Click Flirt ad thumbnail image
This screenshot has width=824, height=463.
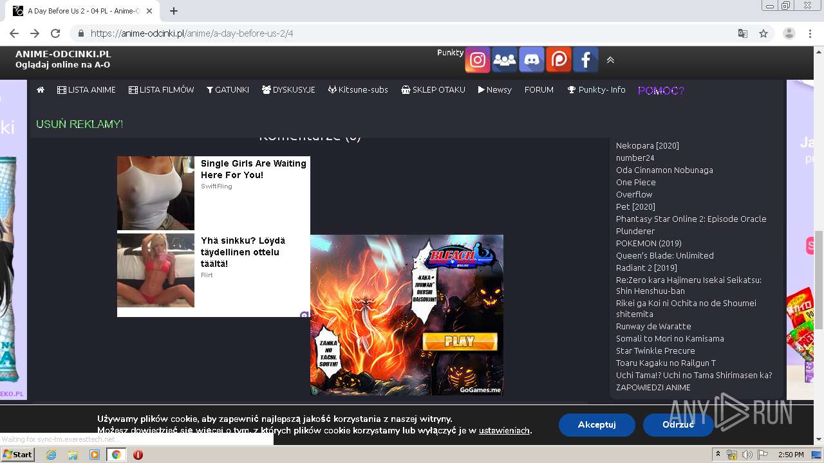pyautogui.click(x=156, y=271)
